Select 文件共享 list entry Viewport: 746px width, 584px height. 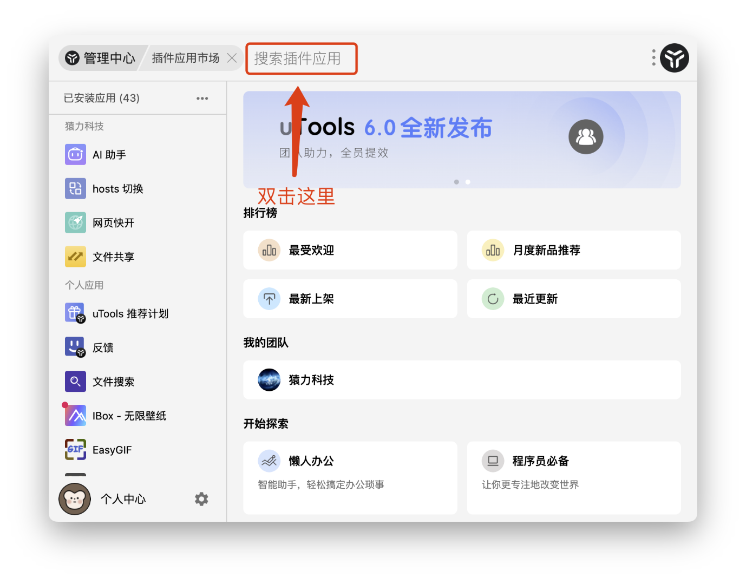pos(138,257)
